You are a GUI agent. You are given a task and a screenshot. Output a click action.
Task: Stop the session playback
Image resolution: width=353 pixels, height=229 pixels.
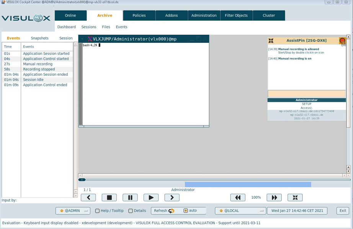pos(109,197)
